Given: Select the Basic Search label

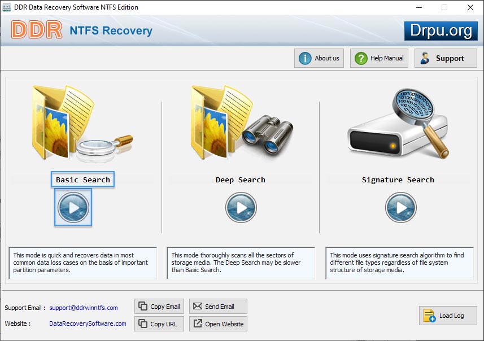Looking at the screenshot, I should [82, 180].
